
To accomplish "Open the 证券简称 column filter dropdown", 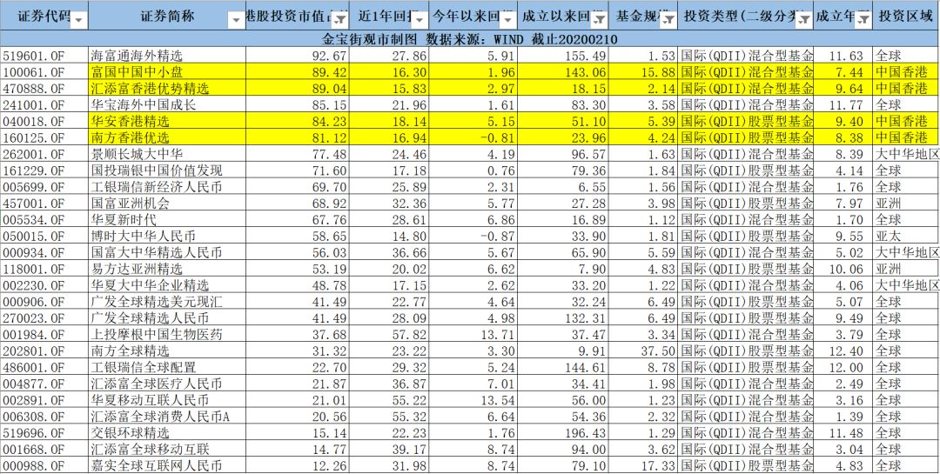I will pyautogui.click(x=236, y=20).
